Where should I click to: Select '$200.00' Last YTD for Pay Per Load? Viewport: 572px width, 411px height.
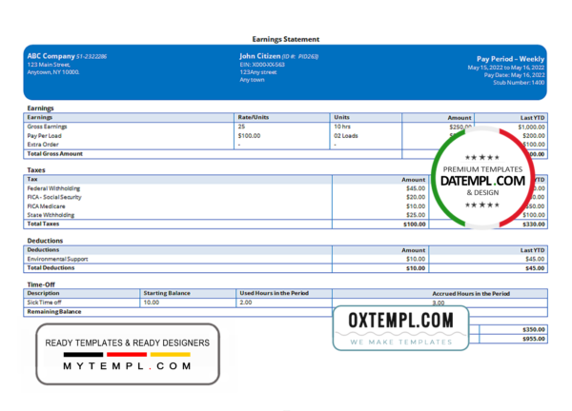click(x=534, y=136)
